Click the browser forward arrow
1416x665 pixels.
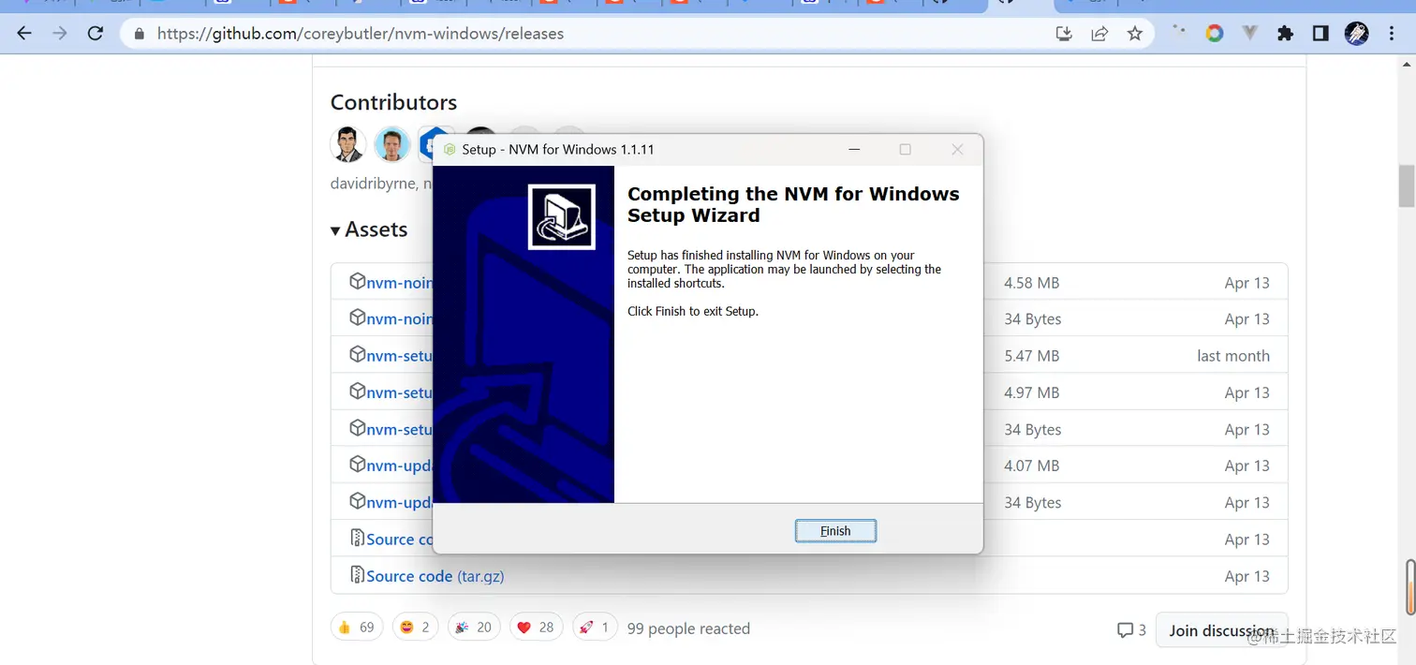click(60, 34)
